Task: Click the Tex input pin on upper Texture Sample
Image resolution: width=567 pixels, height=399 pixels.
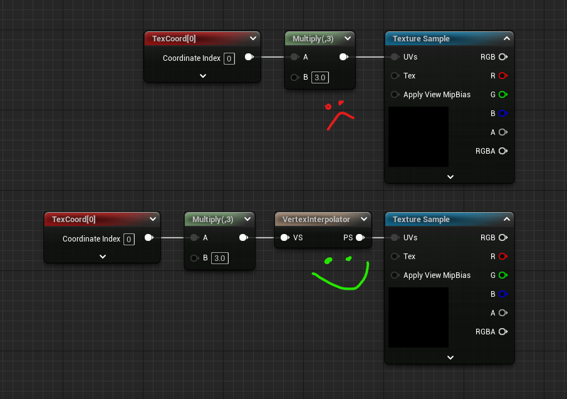Action: (x=395, y=76)
